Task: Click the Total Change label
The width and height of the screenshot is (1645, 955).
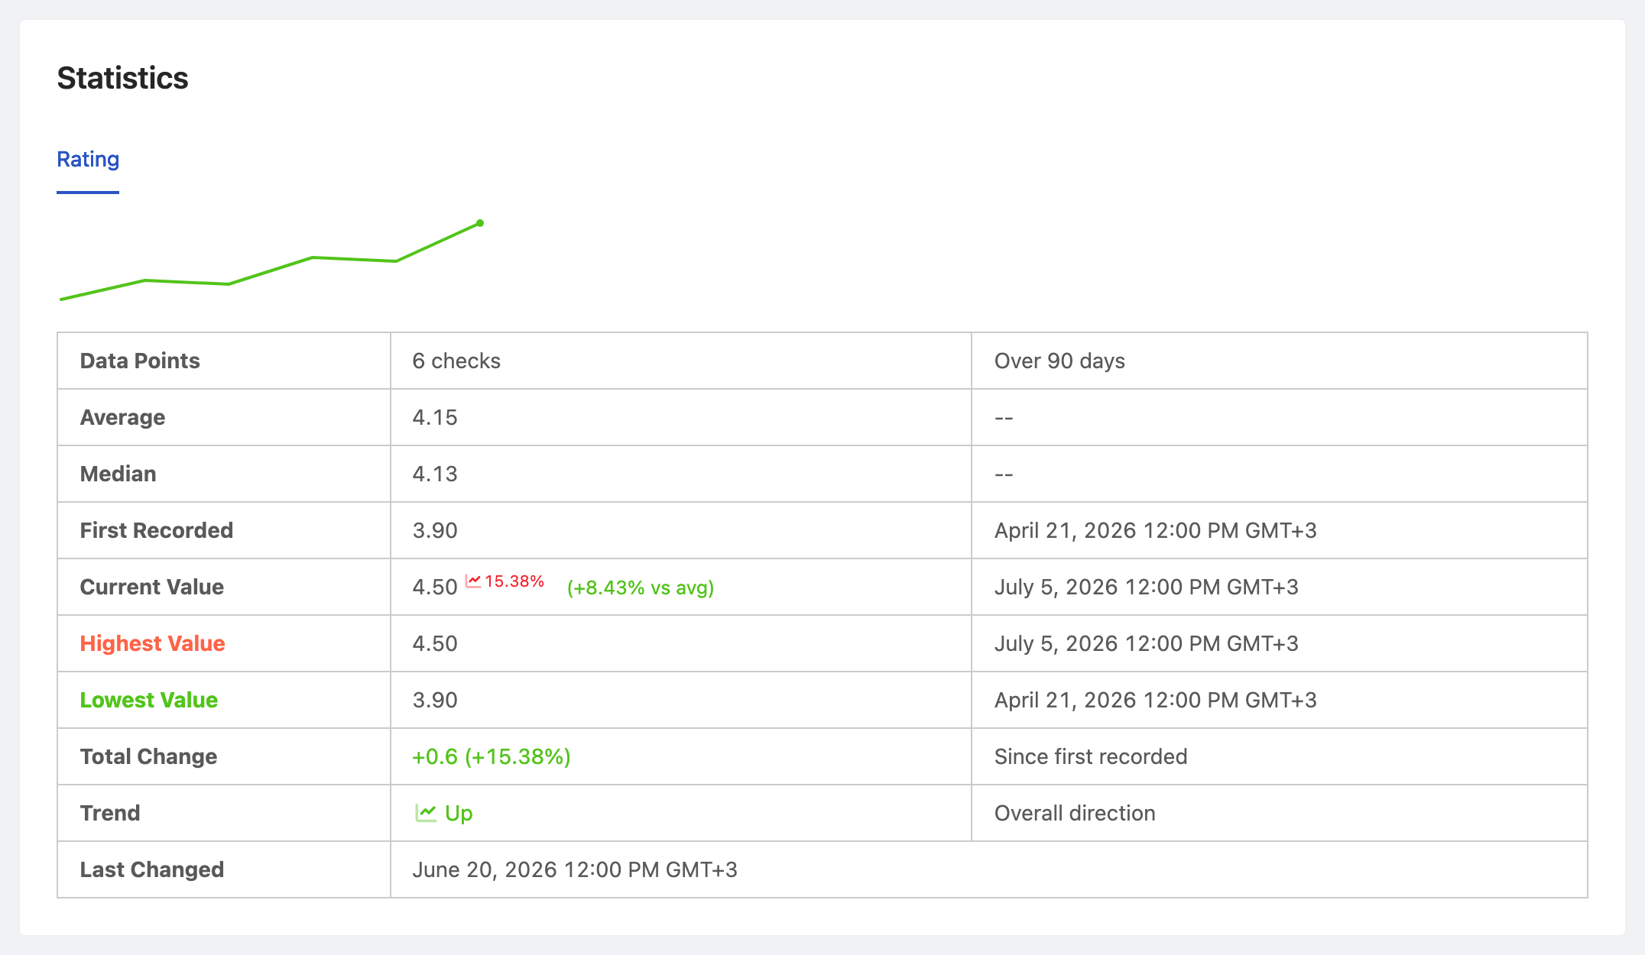Action: 149,756
